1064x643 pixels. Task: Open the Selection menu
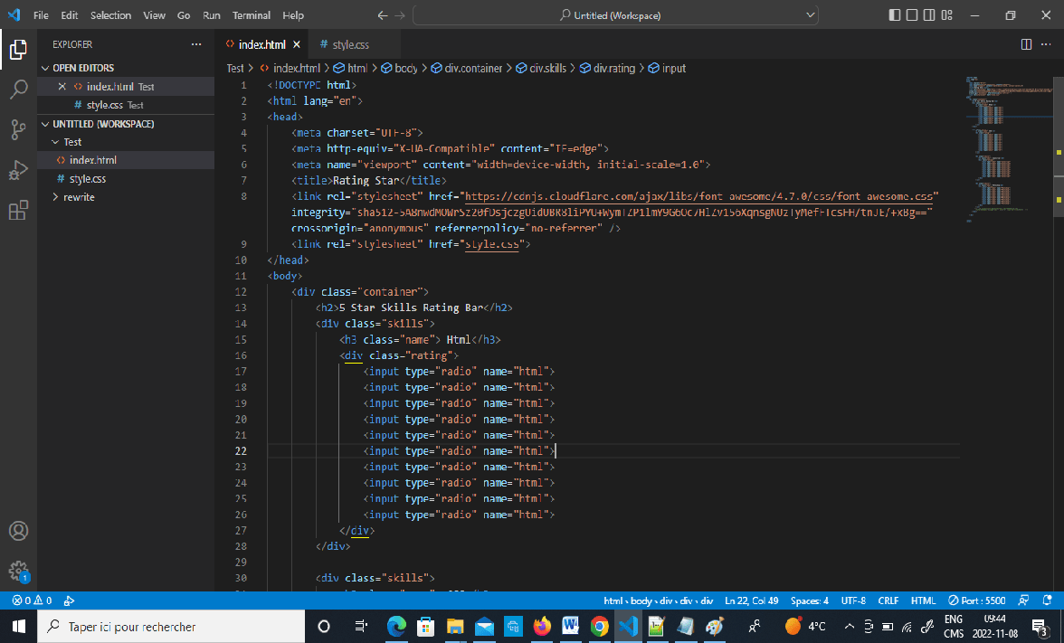click(110, 14)
